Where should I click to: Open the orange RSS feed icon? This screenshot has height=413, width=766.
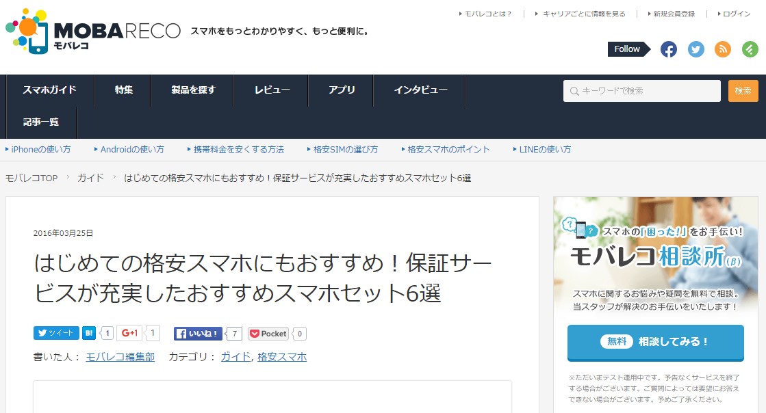coord(723,49)
